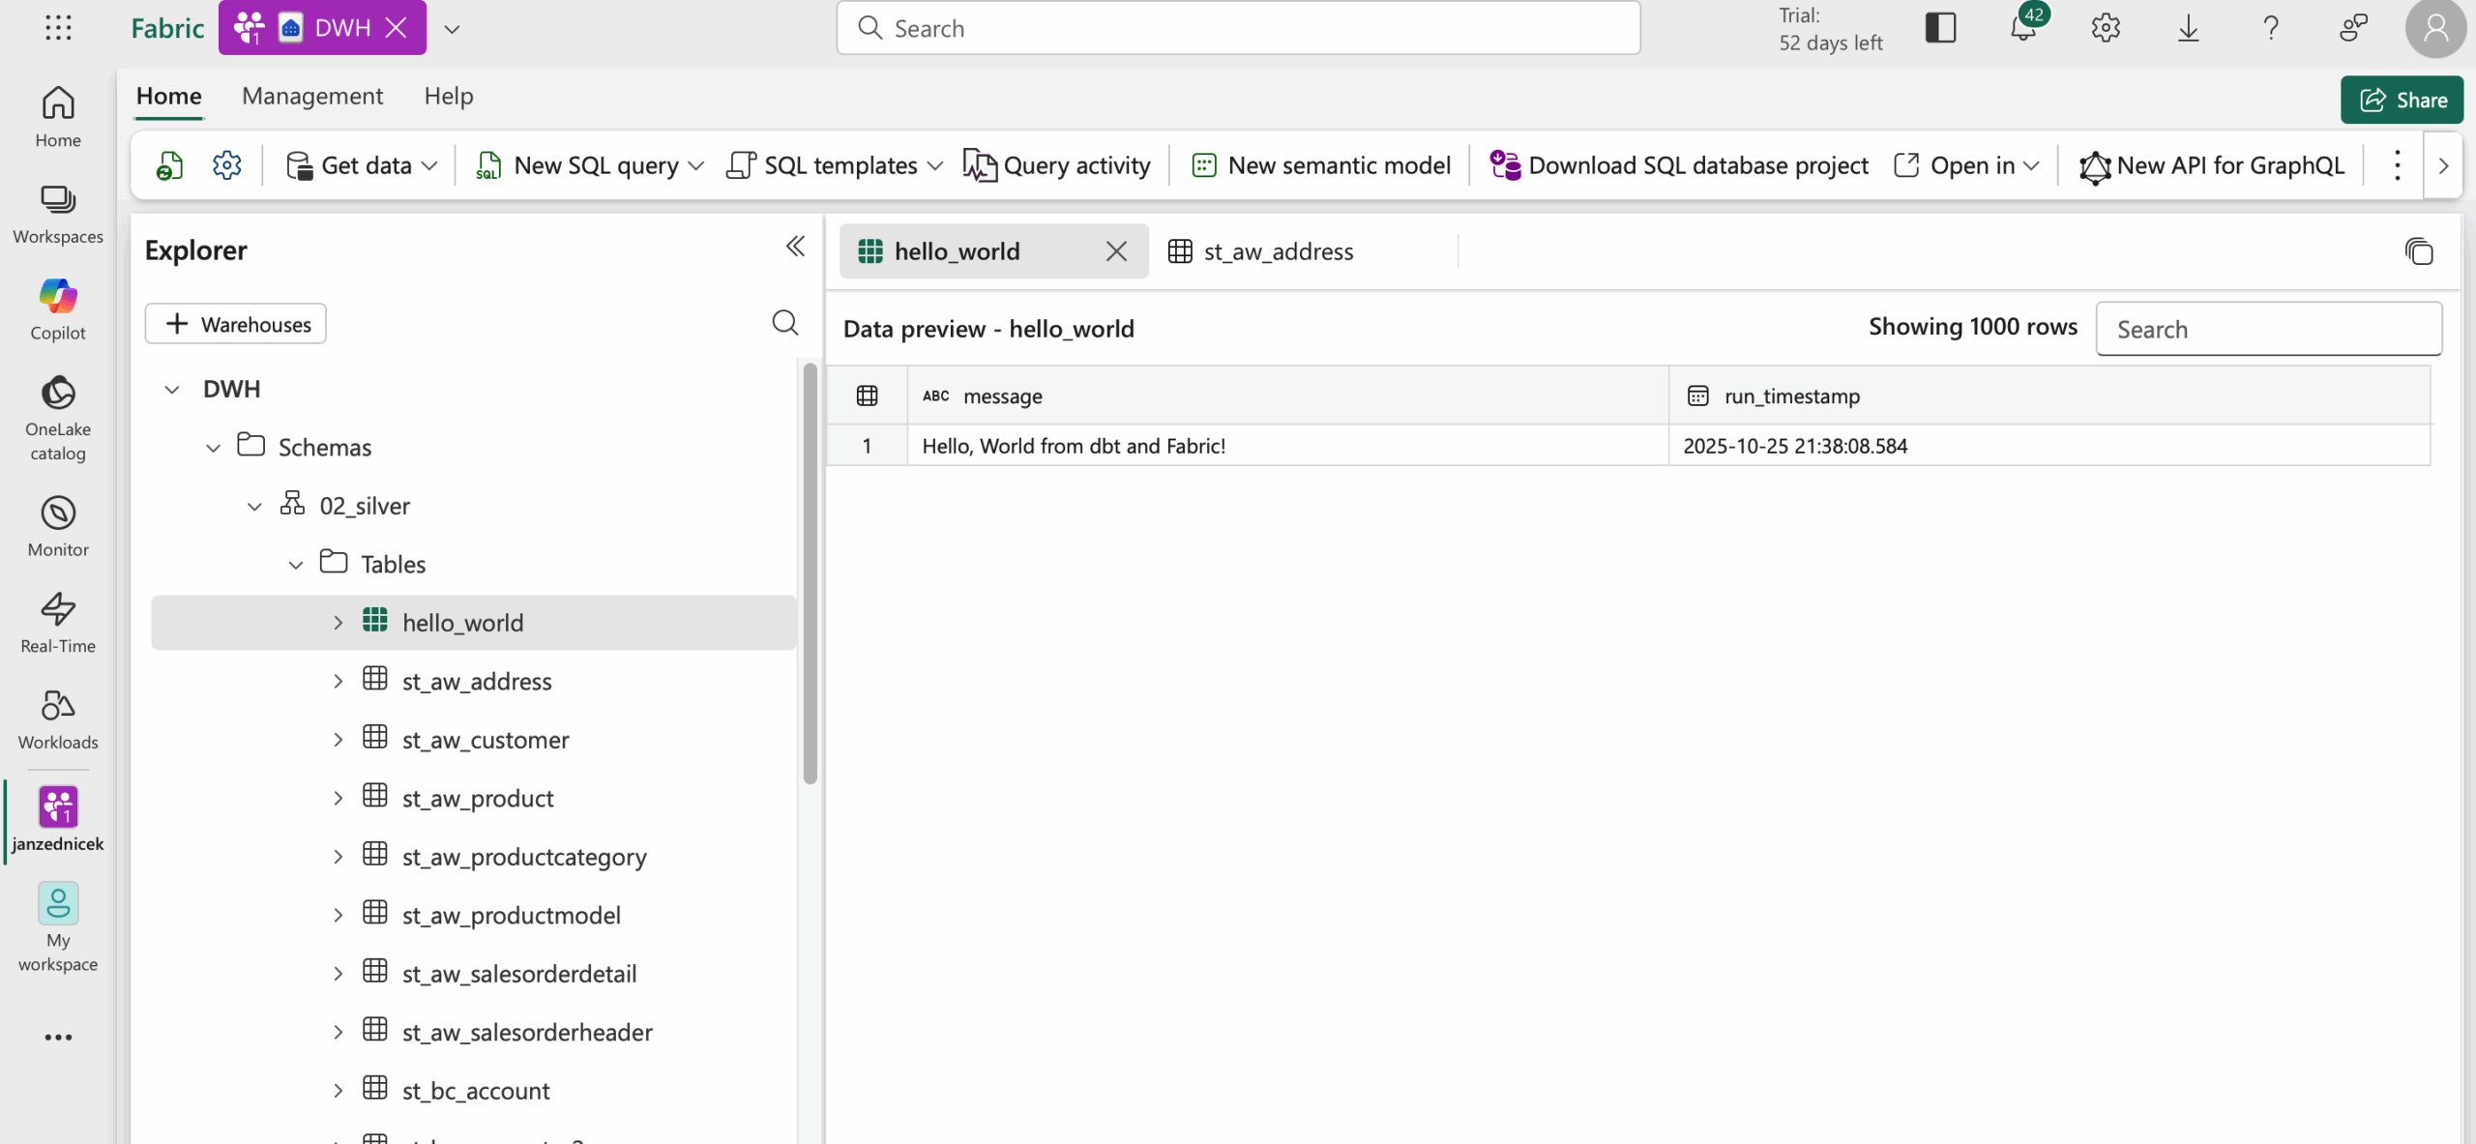
Task: Click the data preview grid select-all cell
Action: tap(867, 396)
